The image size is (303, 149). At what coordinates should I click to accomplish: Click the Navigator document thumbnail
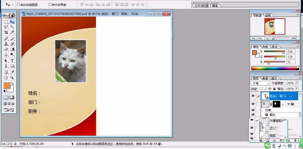[275, 27]
